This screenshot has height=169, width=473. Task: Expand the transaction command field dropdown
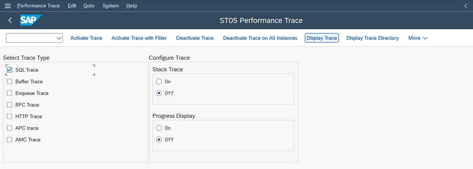pos(59,38)
